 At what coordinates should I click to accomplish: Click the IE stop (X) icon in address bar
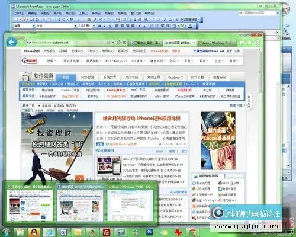point(124,43)
